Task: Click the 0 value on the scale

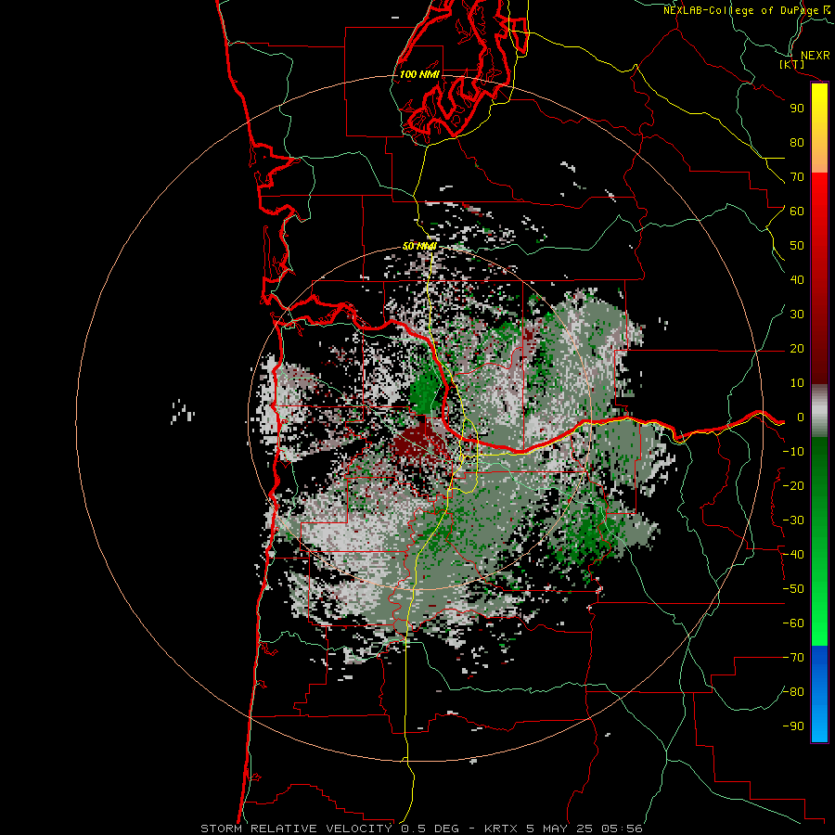Action: click(801, 417)
